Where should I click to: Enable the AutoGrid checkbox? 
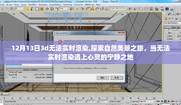coord(169,30)
